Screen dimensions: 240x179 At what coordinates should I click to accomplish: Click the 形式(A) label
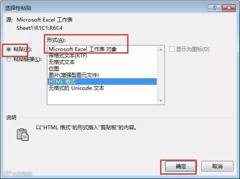tap(56, 40)
